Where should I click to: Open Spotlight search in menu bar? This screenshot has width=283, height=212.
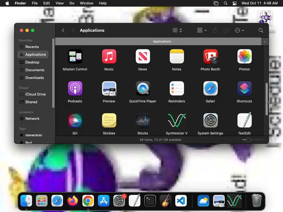pyautogui.click(x=226, y=3)
